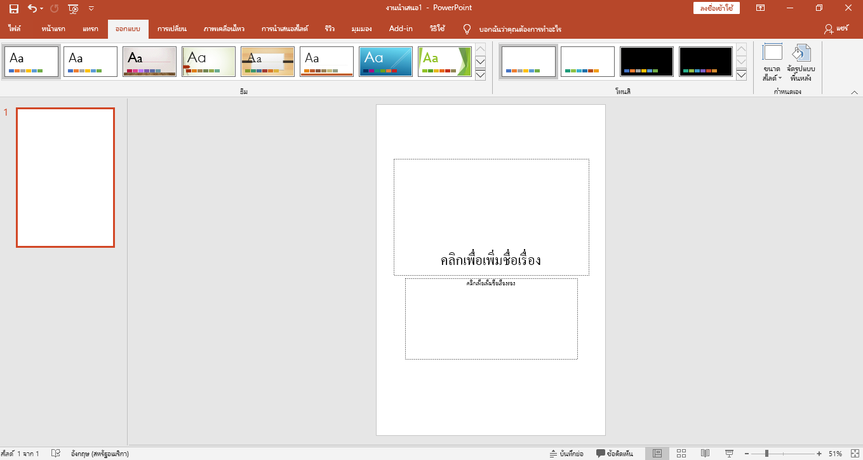
Task: Open the Add-in ribbon tab
Action: (401, 29)
